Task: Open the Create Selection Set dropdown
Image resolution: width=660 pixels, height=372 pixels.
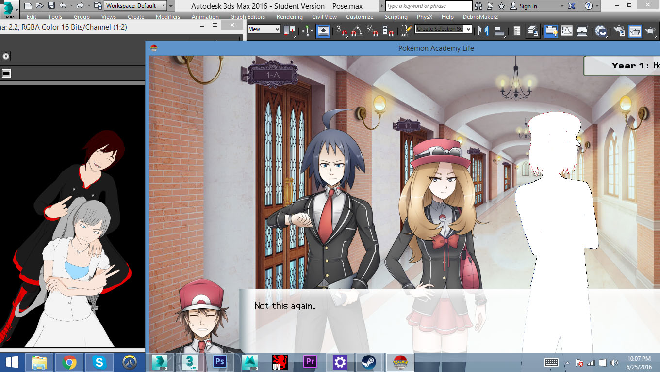Action: point(443,29)
